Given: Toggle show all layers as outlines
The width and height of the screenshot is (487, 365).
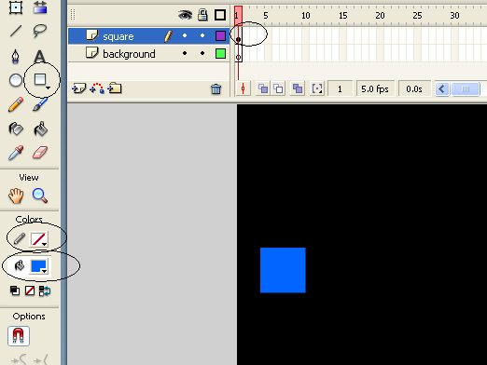Looking at the screenshot, I should (x=220, y=15).
